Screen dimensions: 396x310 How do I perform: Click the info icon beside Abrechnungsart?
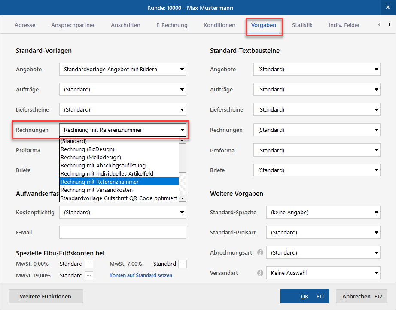[x=260, y=253]
